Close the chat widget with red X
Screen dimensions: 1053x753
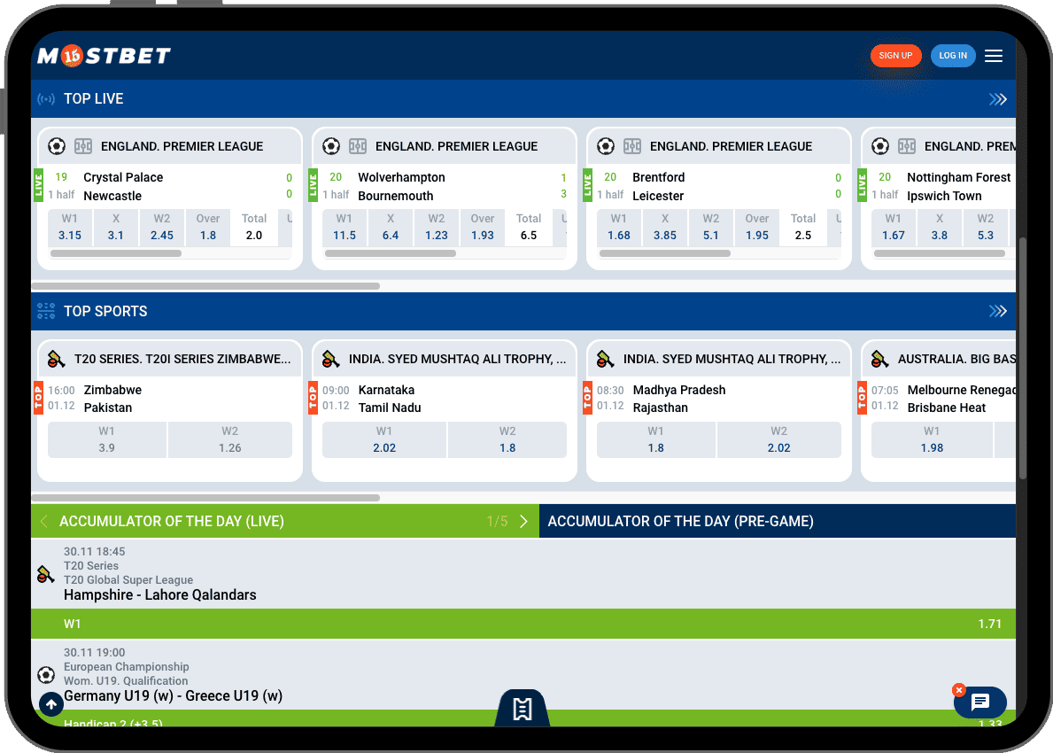[x=958, y=690]
